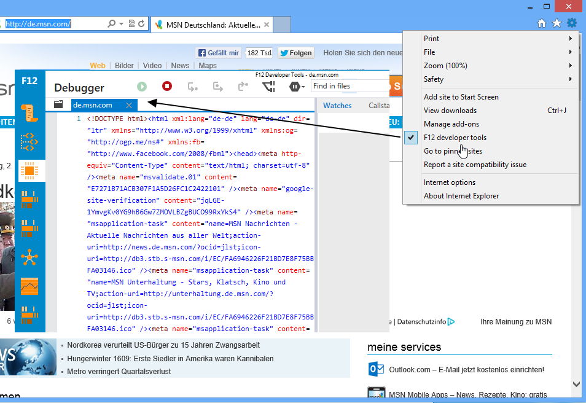The width and height of the screenshot is (586, 403).
Task: Click the Find in files search box
Action: pyautogui.click(x=350, y=87)
